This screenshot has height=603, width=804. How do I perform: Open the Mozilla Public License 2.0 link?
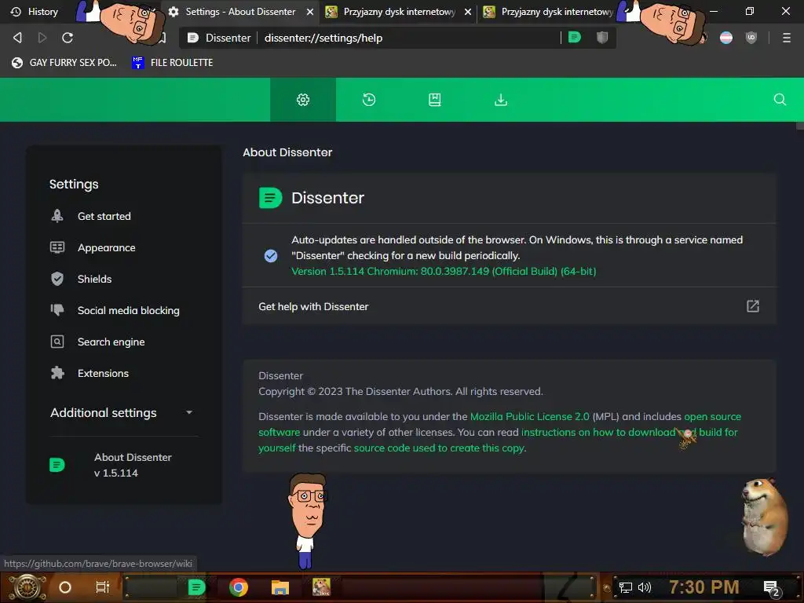(x=530, y=416)
